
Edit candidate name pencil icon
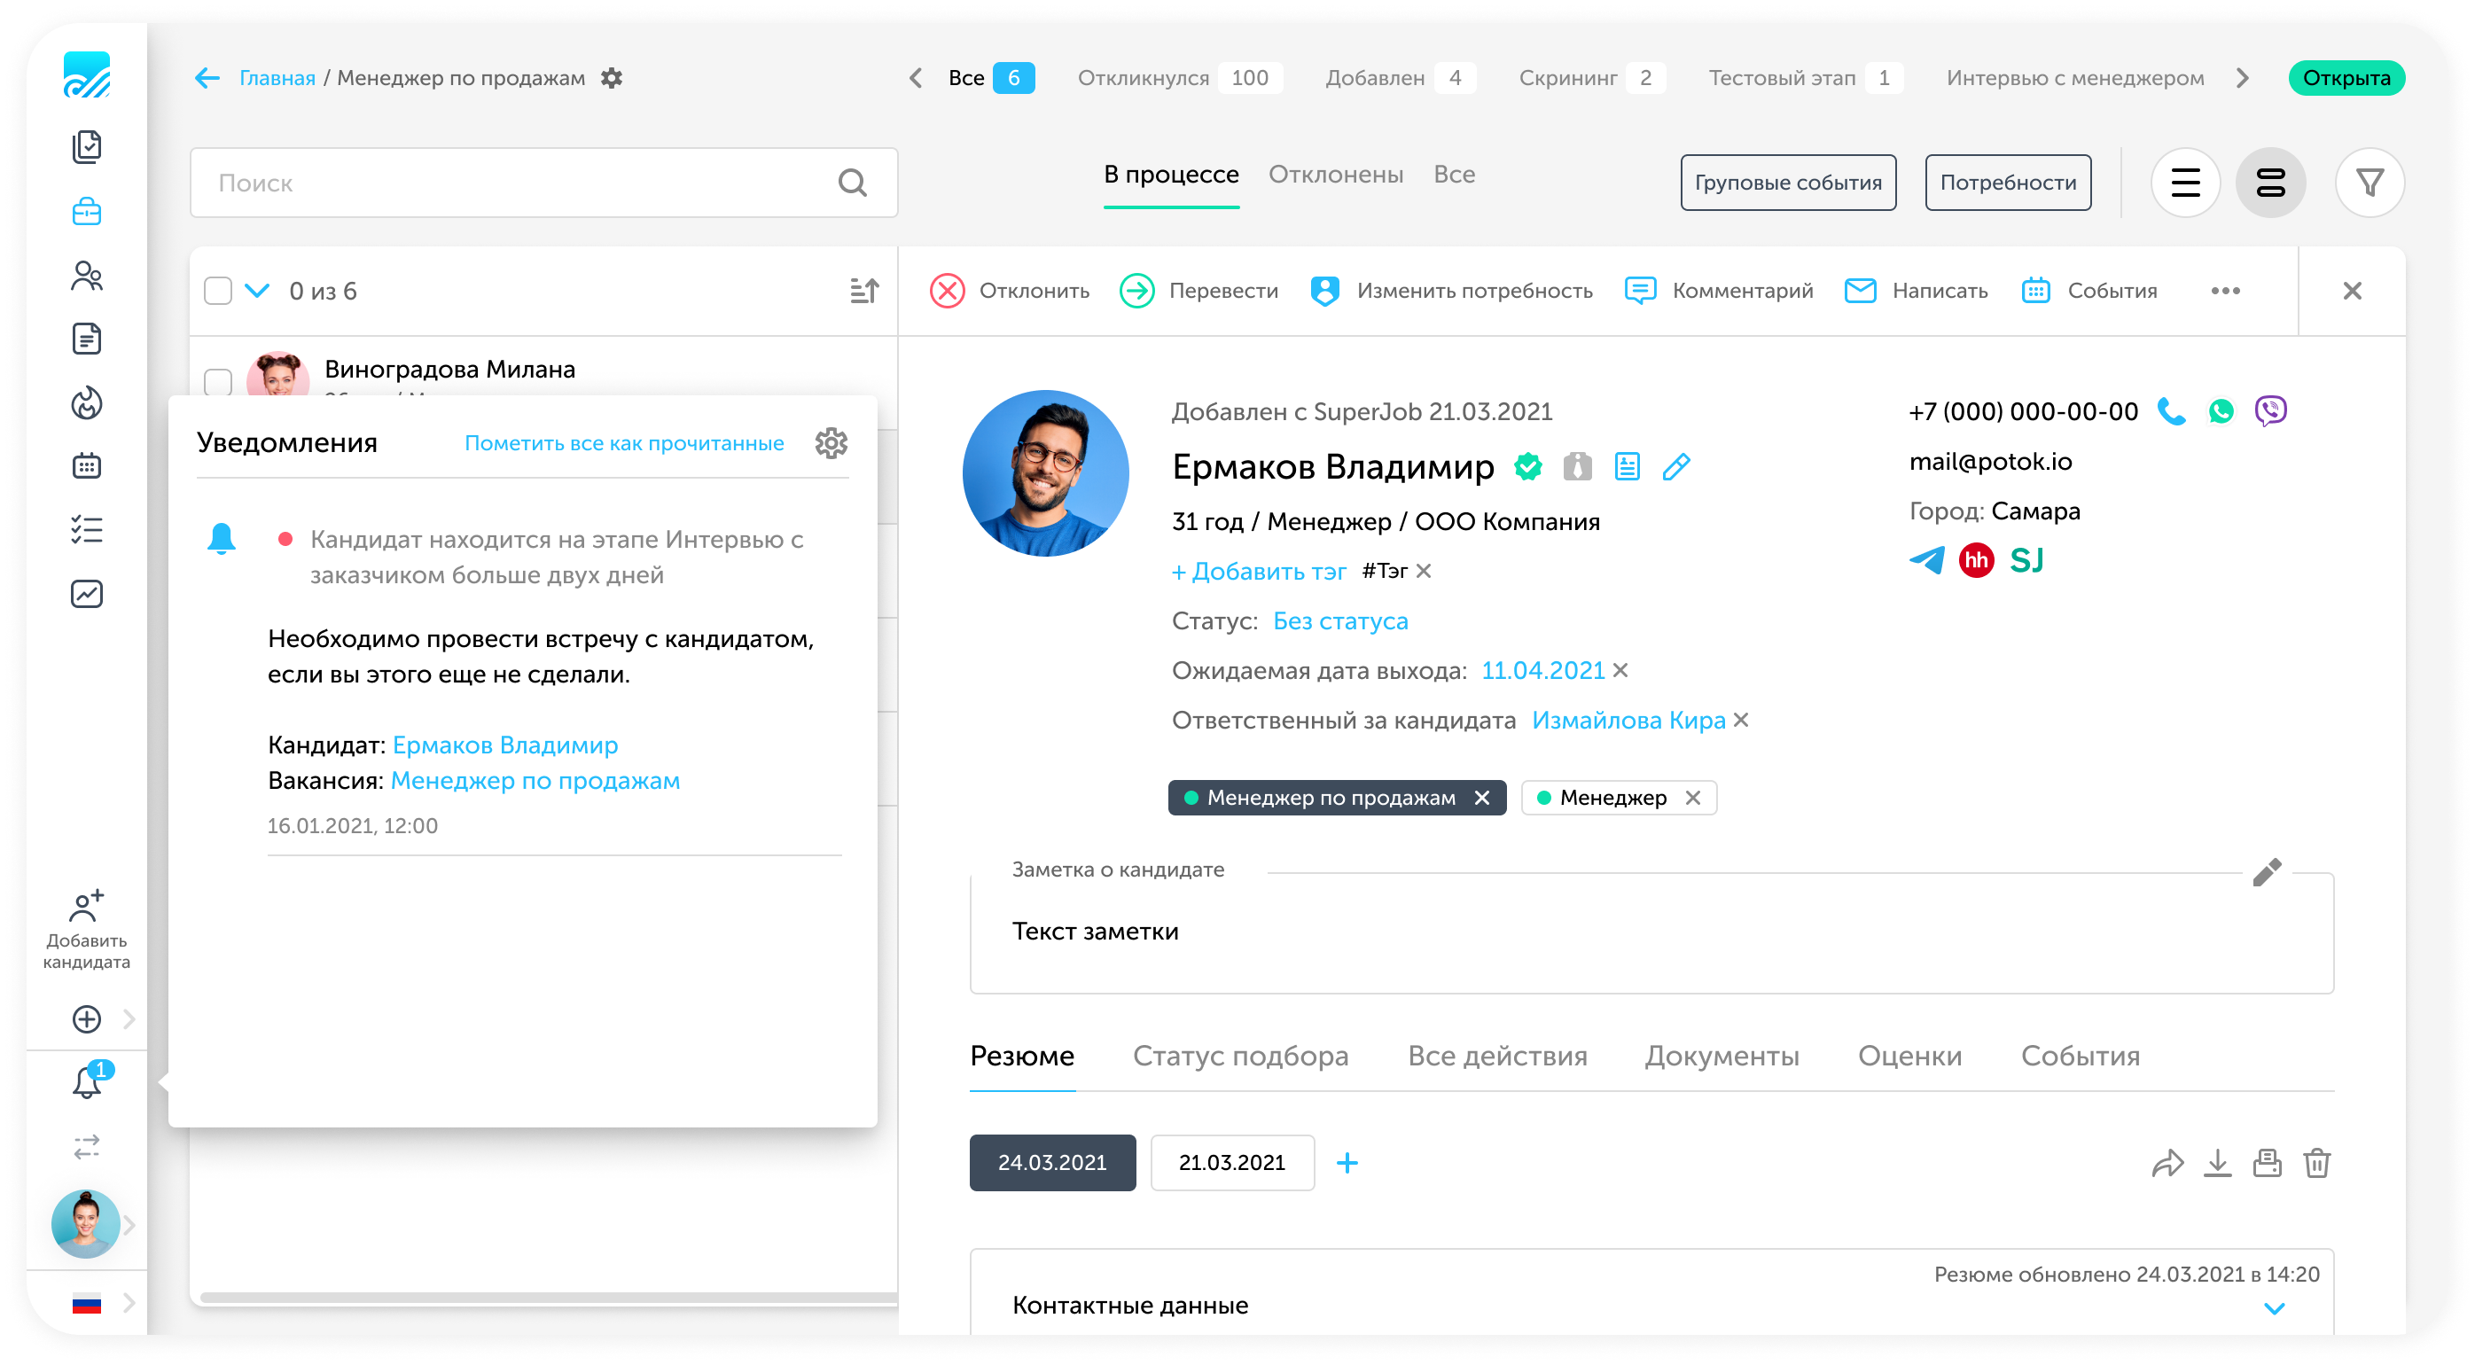(x=1675, y=467)
